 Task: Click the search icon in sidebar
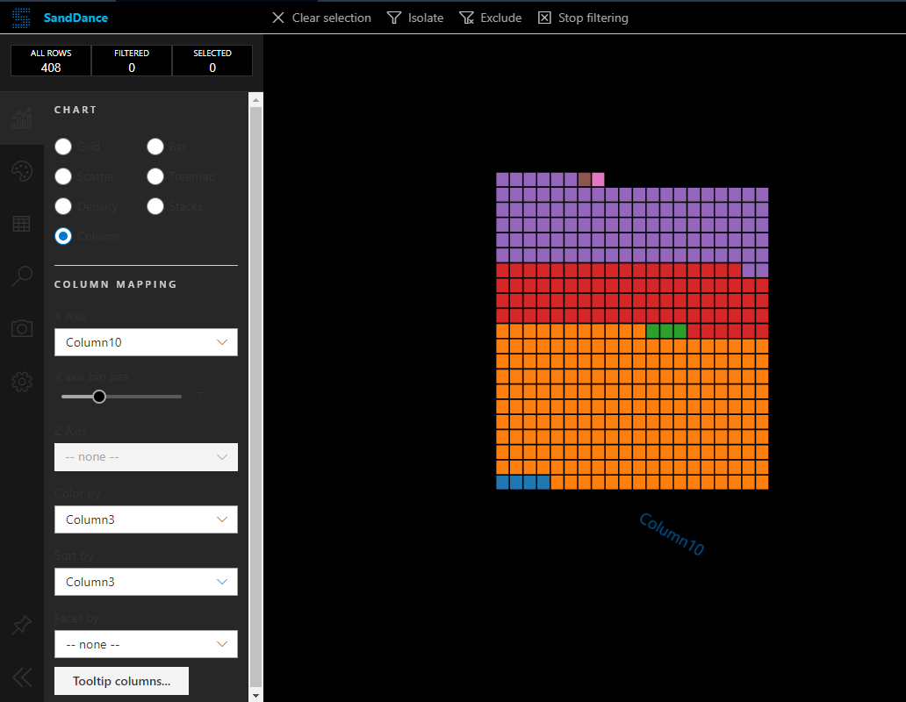coord(22,276)
